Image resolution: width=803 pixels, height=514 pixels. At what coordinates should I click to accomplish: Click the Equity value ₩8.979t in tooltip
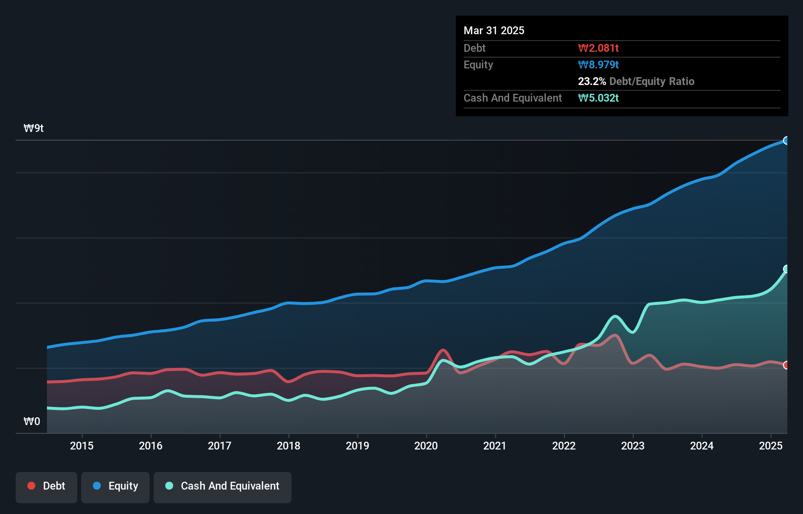[598, 65]
